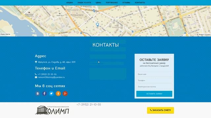Click the email envelope icon
The image size is (211, 118).
(36, 77)
